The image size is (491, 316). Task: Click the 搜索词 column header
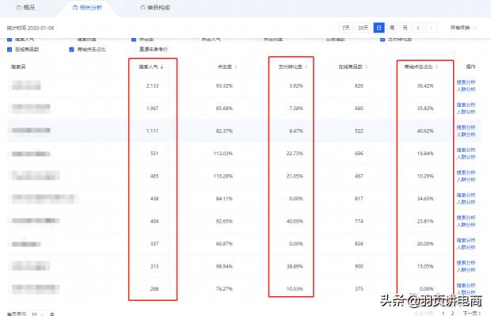coord(18,67)
